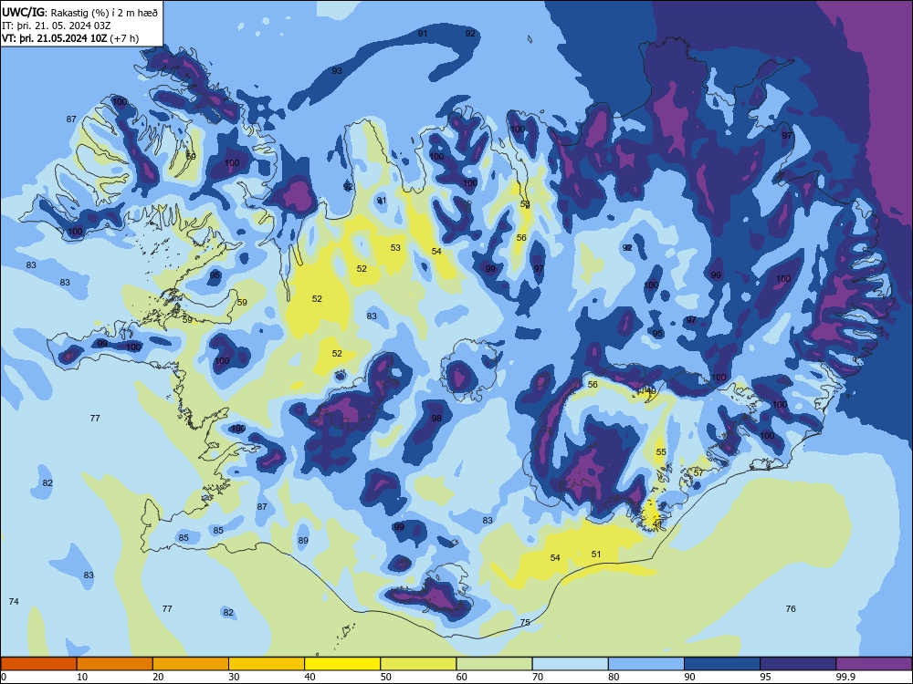
Task: Click the humidity value 51 on the map
Action: 595,554
